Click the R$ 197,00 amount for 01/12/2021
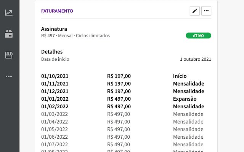244x152 pixels. (x=119, y=91)
